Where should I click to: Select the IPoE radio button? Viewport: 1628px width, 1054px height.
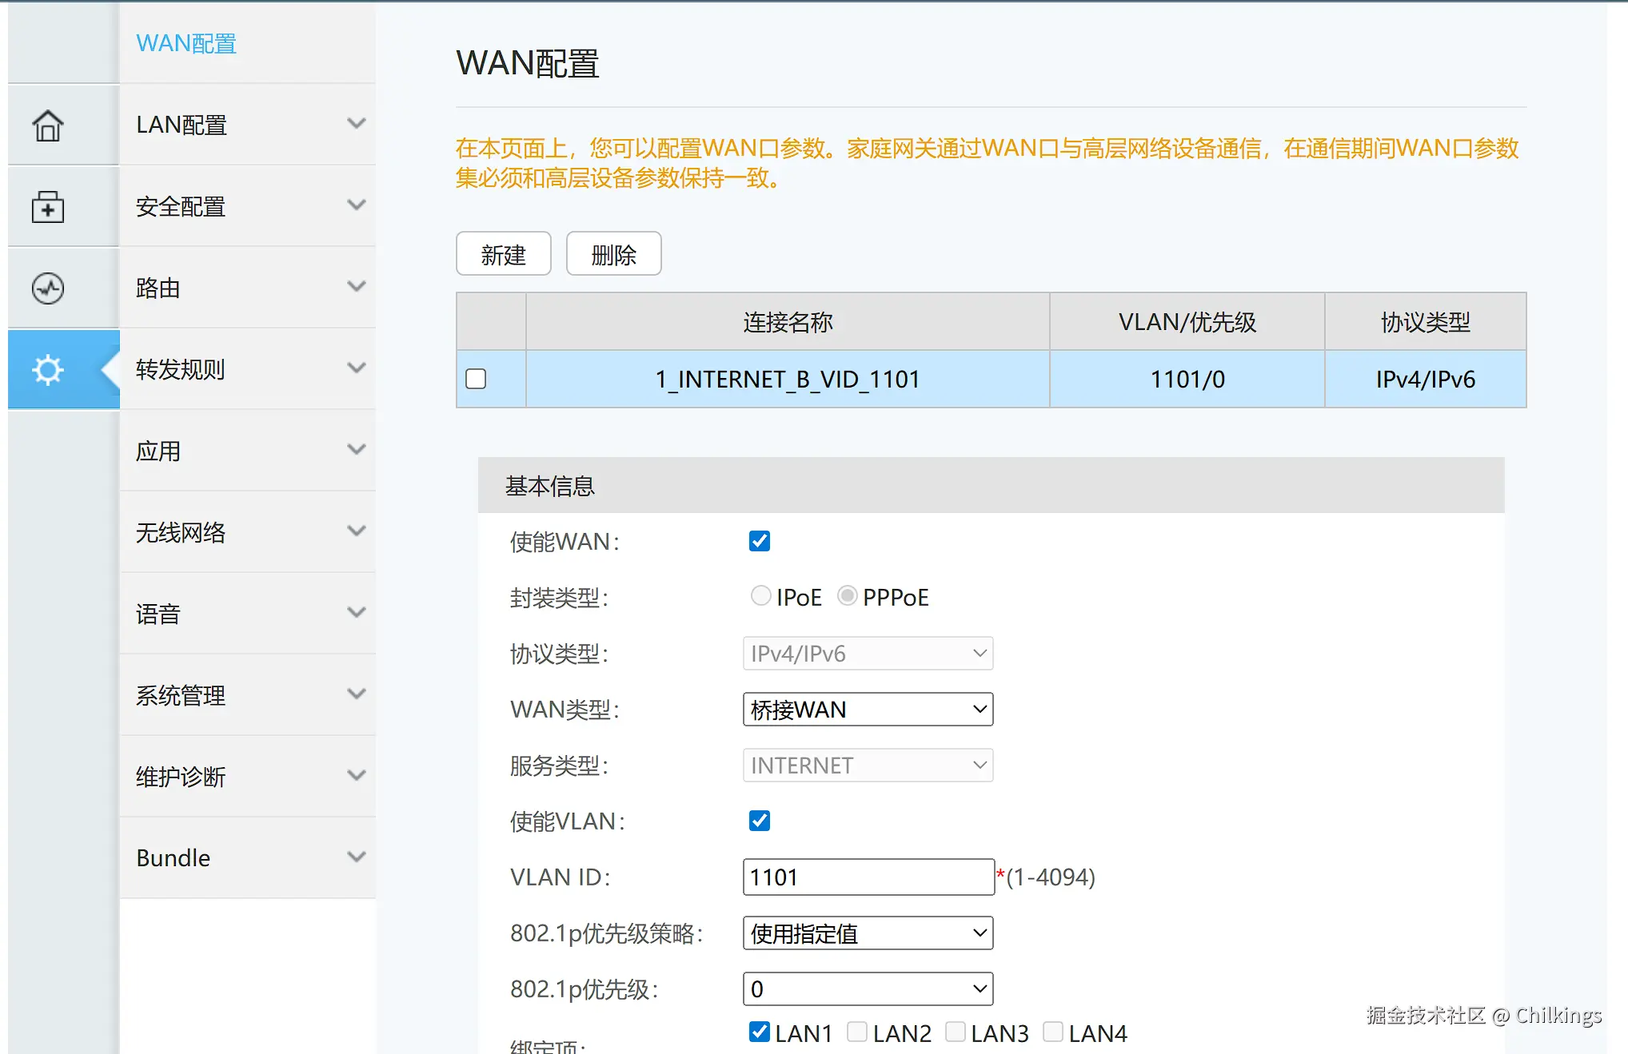(760, 595)
